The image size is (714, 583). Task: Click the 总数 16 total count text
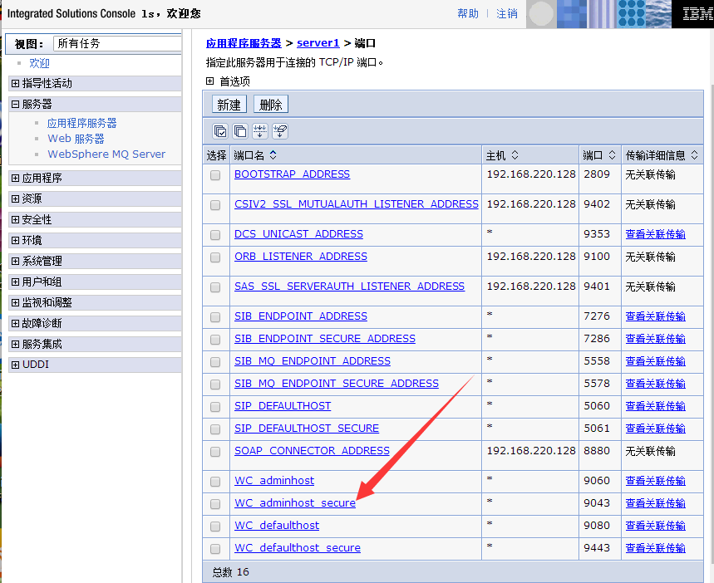pos(231,571)
